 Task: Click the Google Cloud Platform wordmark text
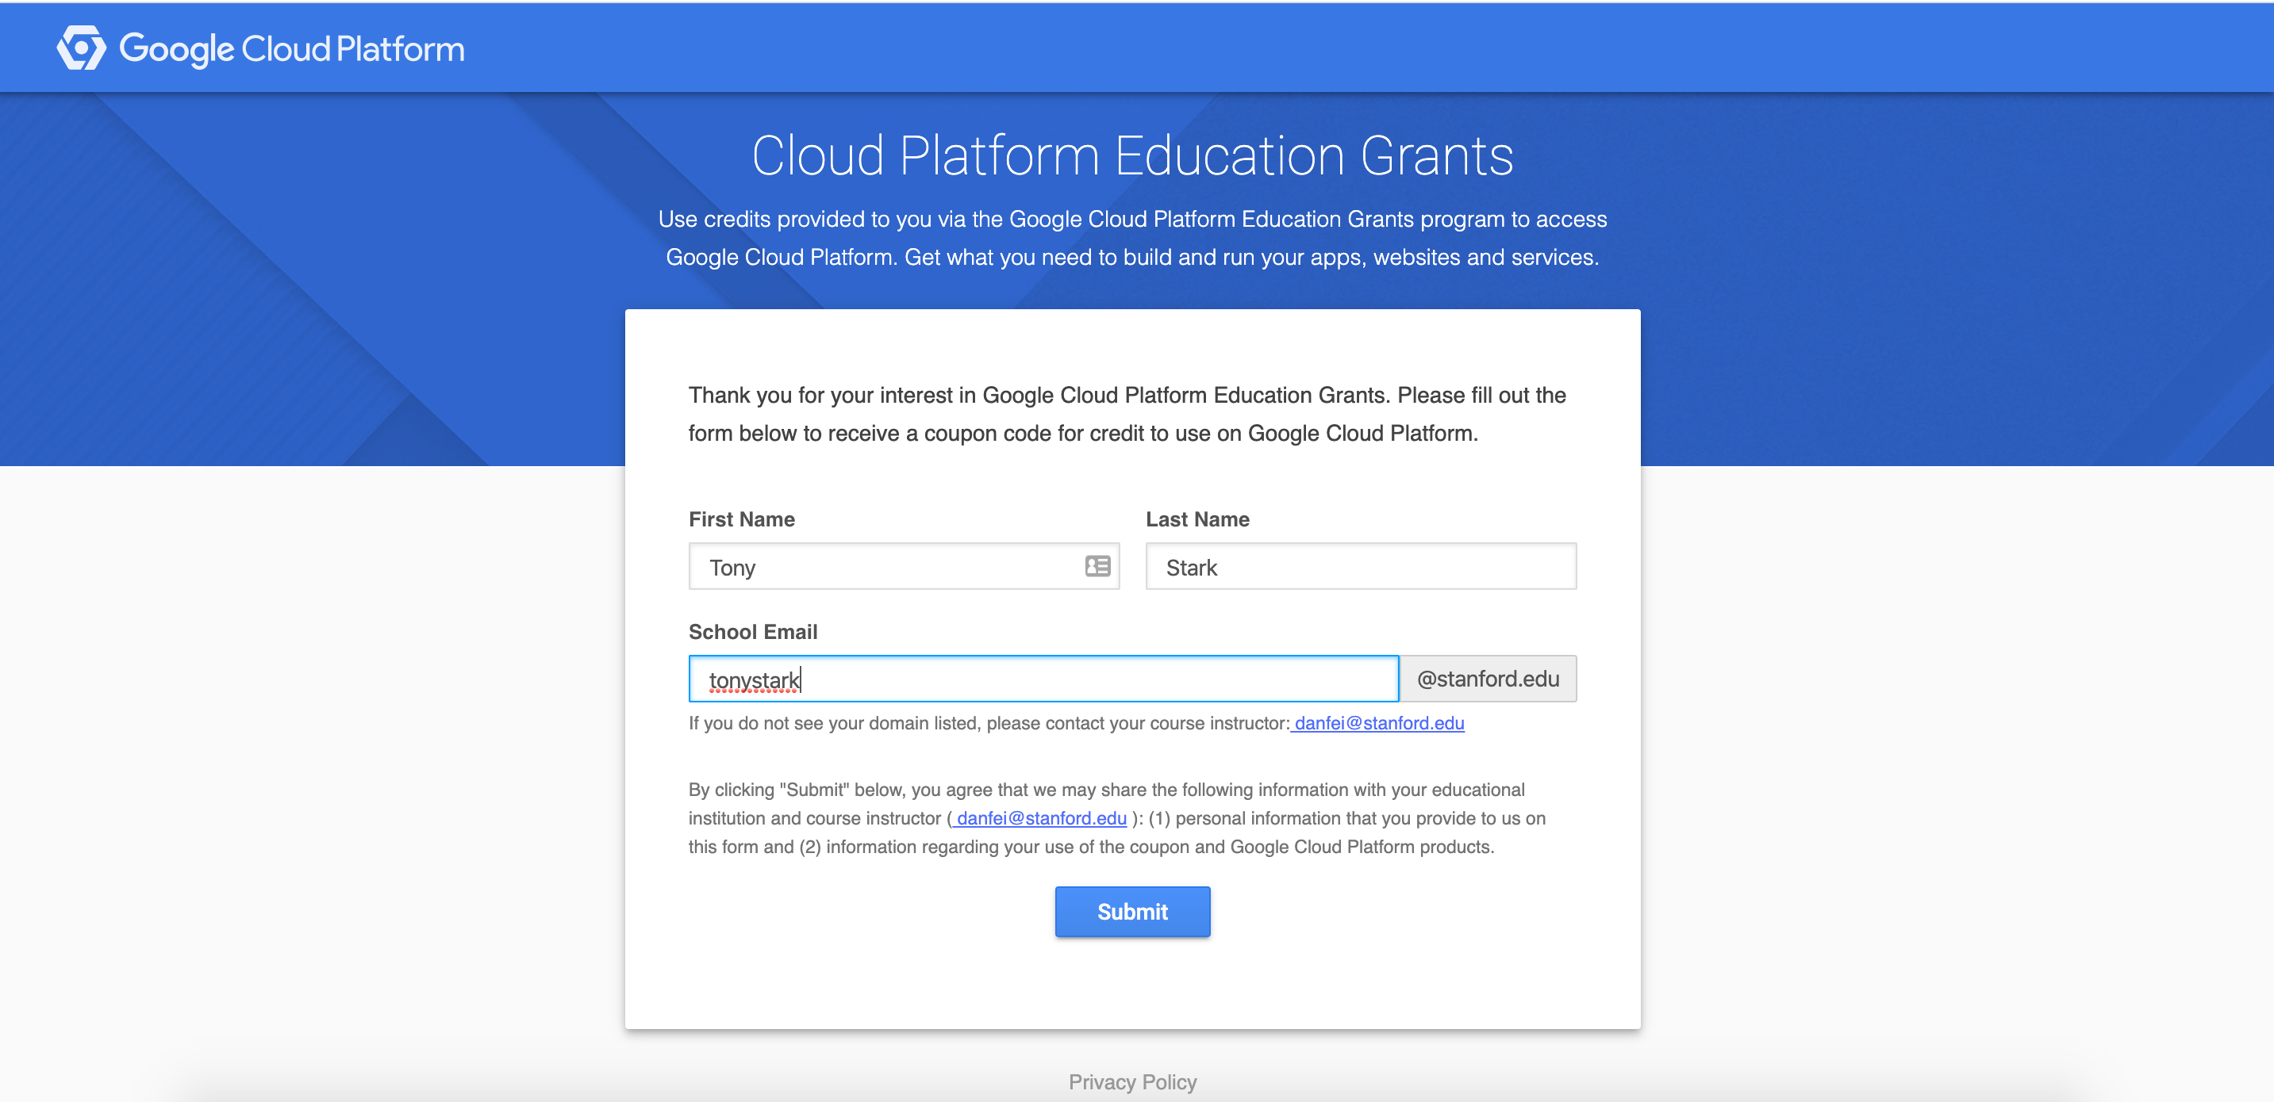click(x=291, y=49)
